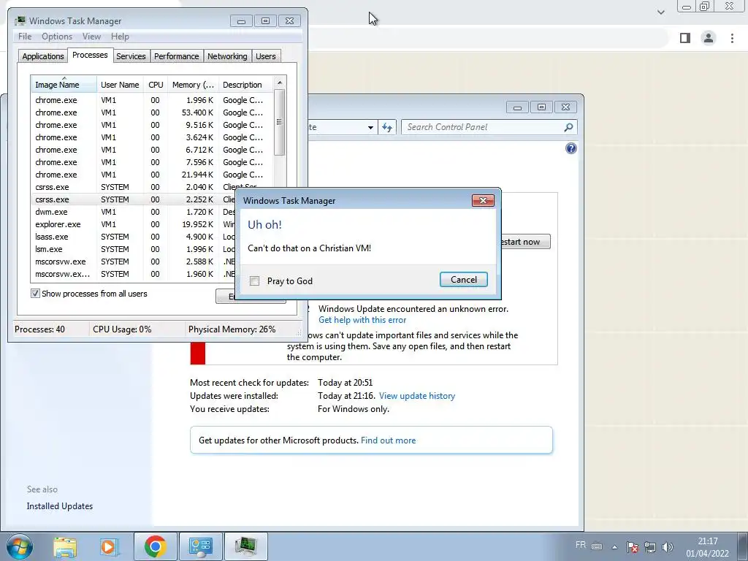Sort processes by Memory column

tap(193, 85)
